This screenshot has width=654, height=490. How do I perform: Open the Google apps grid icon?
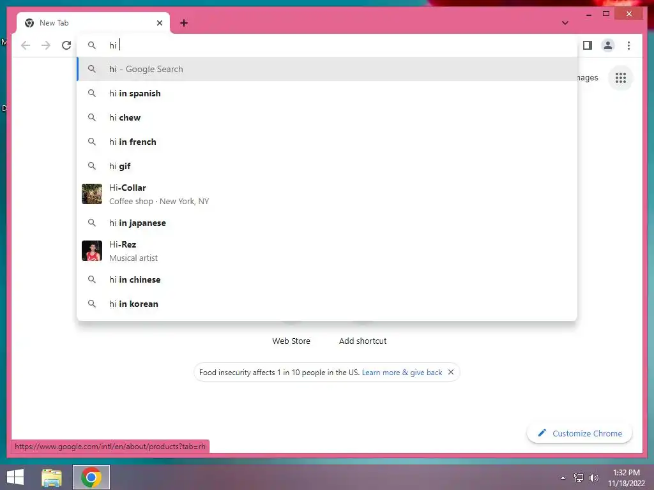point(621,77)
